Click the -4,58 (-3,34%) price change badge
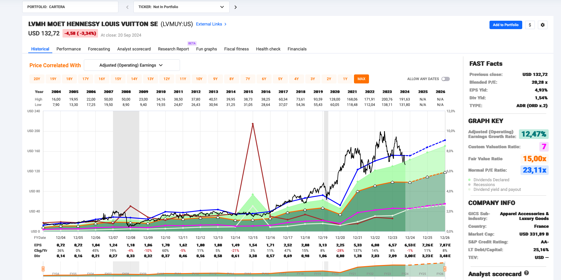The width and height of the screenshot is (561, 280). 80,33
